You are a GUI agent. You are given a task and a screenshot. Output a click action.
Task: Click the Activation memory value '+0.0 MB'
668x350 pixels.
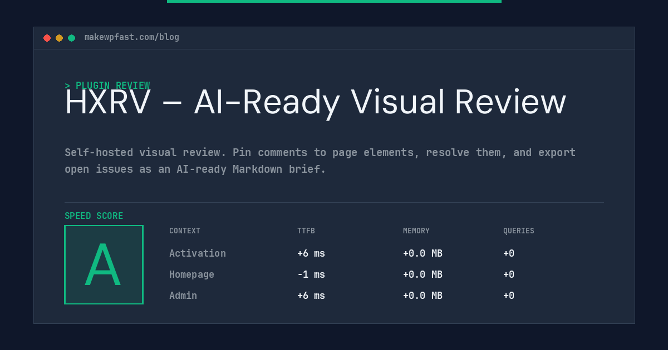point(423,253)
